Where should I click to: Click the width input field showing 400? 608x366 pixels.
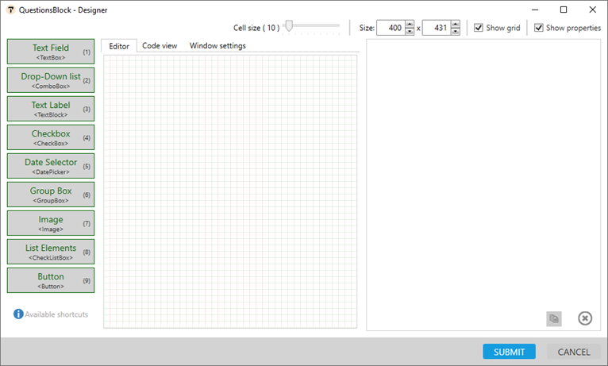click(390, 29)
